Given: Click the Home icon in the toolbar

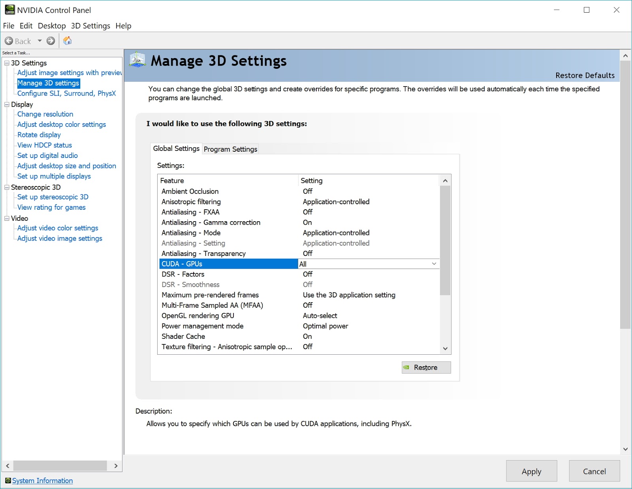Looking at the screenshot, I should point(67,41).
